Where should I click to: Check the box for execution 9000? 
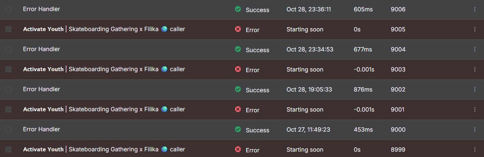point(8,130)
